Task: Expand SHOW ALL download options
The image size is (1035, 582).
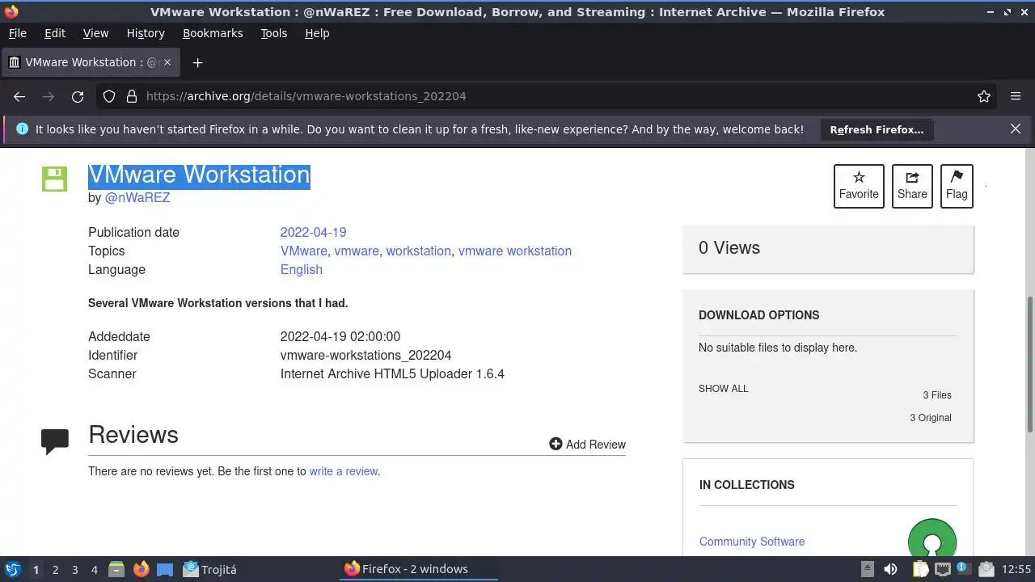Action: tap(723, 389)
